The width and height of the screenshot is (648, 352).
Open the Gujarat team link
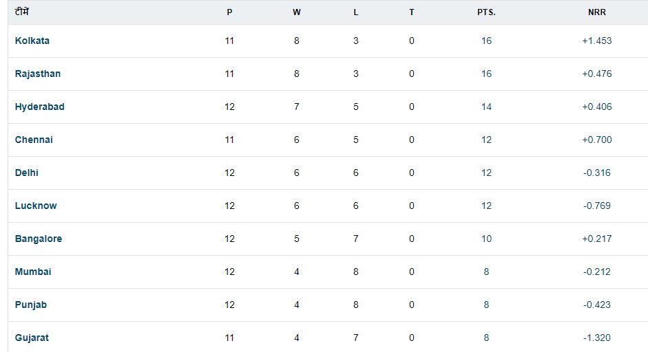pyautogui.click(x=32, y=338)
